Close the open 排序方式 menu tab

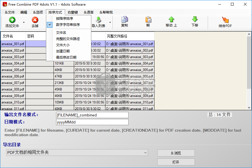[x=55, y=12]
